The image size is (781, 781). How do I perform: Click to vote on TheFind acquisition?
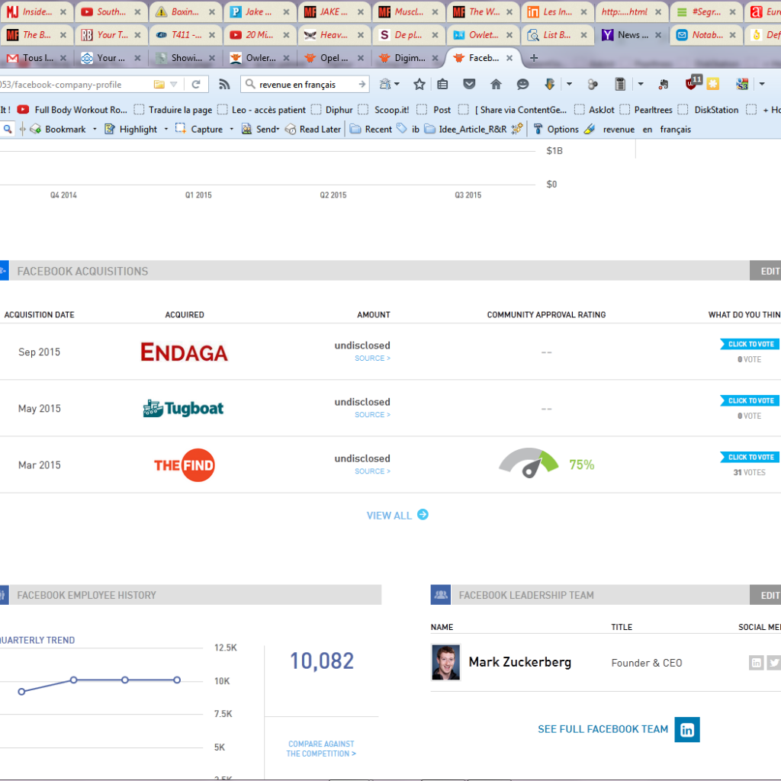[x=750, y=458]
